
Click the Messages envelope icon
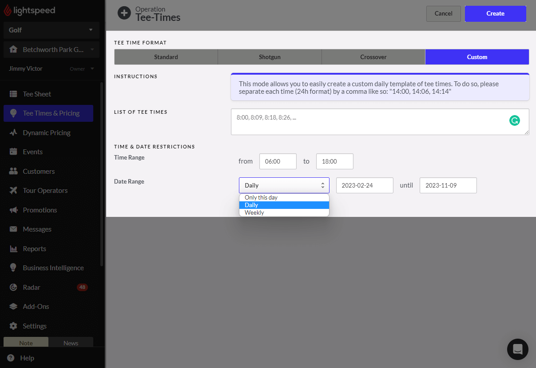pos(14,229)
